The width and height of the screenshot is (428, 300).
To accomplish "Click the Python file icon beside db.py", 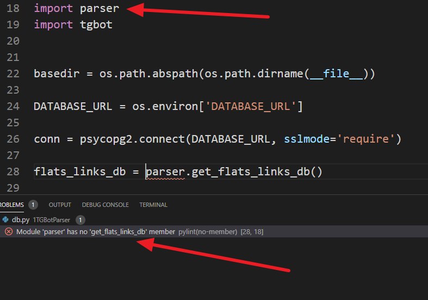I will pyautogui.click(x=5, y=219).
